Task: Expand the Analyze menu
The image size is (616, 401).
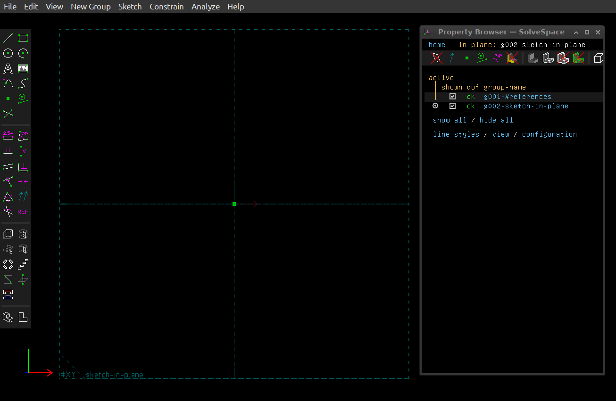Action: [x=206, y=7]
